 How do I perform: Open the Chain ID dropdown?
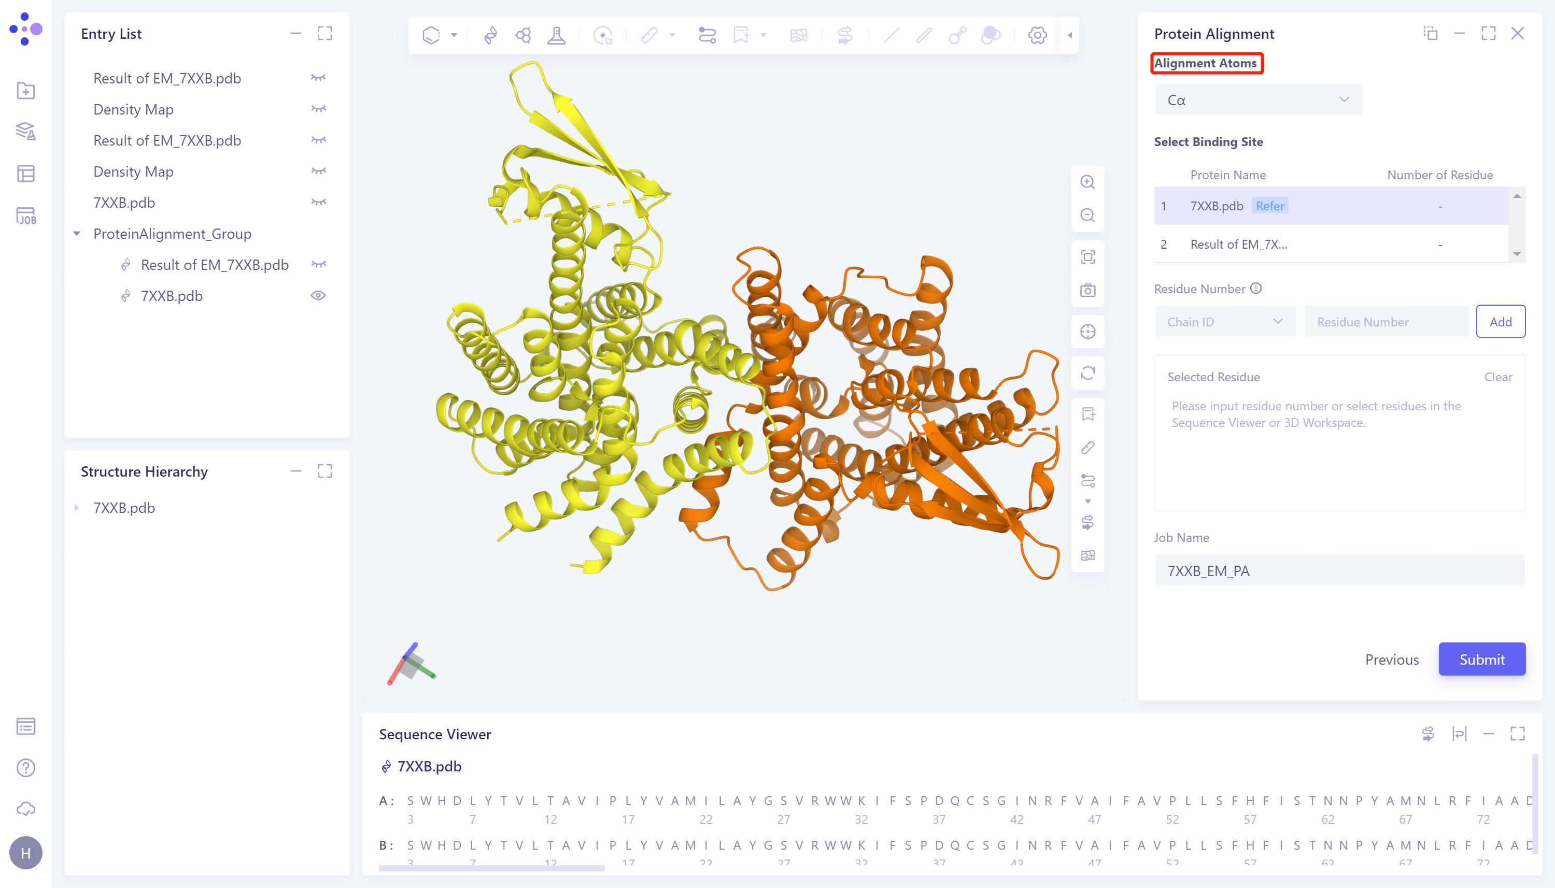1224,321
